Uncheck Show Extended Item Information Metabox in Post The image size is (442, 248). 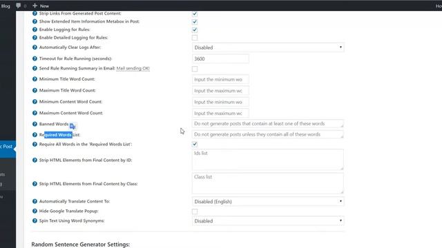tap(195, 21)
